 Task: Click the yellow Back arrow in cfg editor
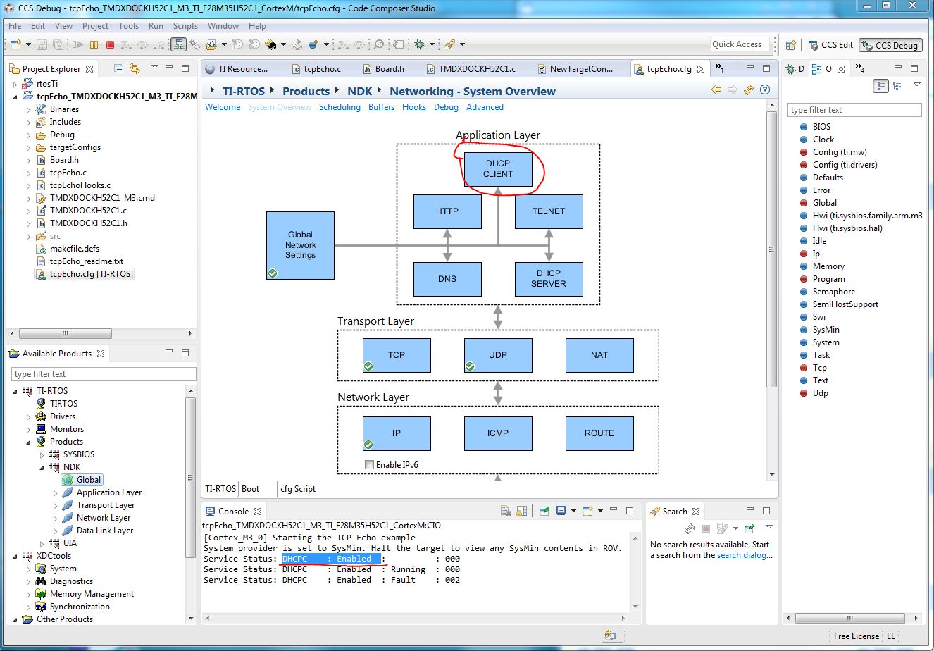[716, 90]
